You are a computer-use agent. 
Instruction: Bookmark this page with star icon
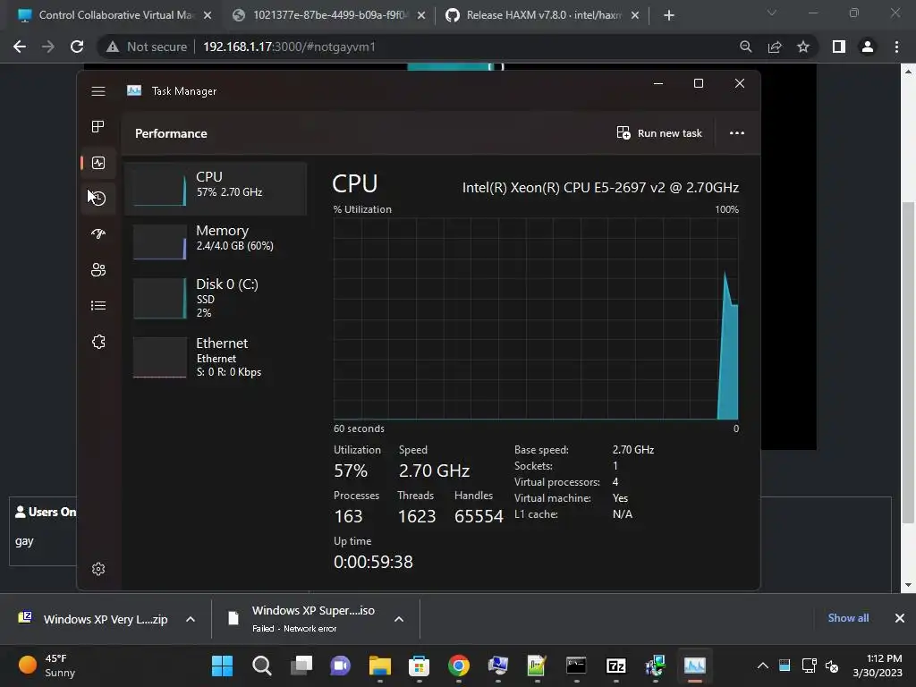803,47
